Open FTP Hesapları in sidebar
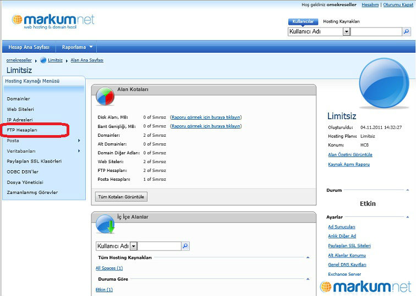416x296 pixels. click(x=22, y=130)
